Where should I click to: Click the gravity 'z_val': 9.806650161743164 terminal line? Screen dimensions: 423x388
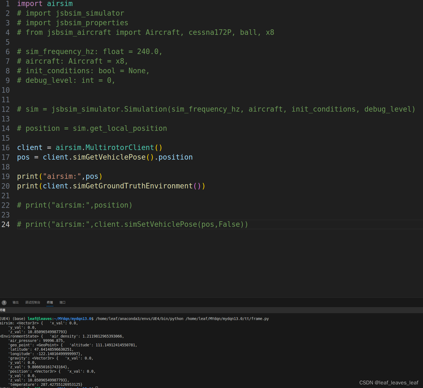[39, 367]
